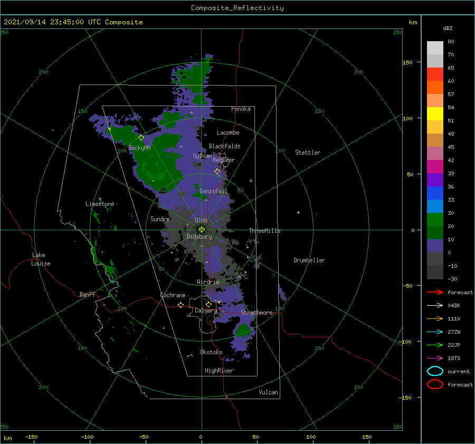Select the yellow diamond marker above Calgary label
The width and height of the screenshot is (475, 444).
(208, 304)
